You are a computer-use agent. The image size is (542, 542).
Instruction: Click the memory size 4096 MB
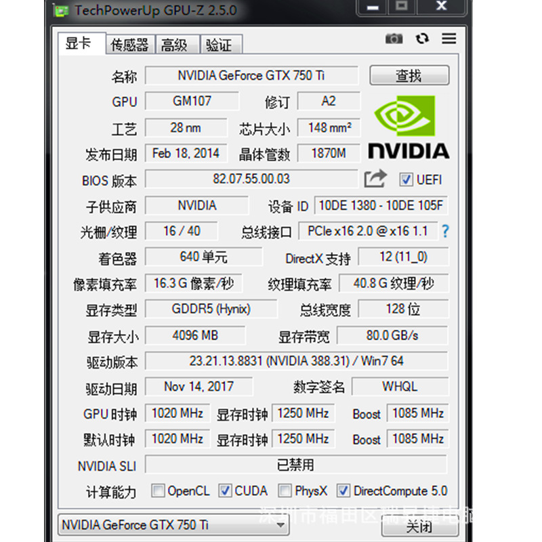coord(195,335)
